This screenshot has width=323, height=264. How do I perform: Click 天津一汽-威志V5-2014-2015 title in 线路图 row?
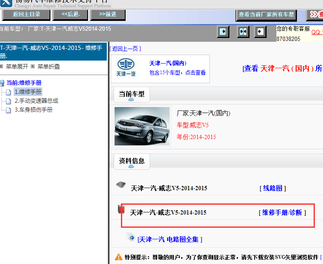coord(169,188)
